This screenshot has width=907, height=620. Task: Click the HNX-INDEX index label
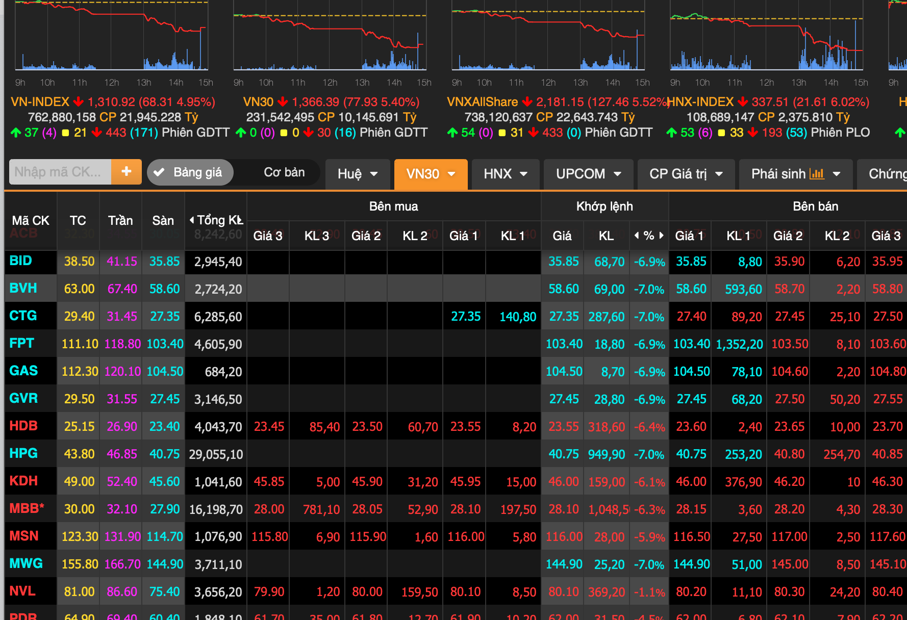pyautogui.click(x=700, y=102)
